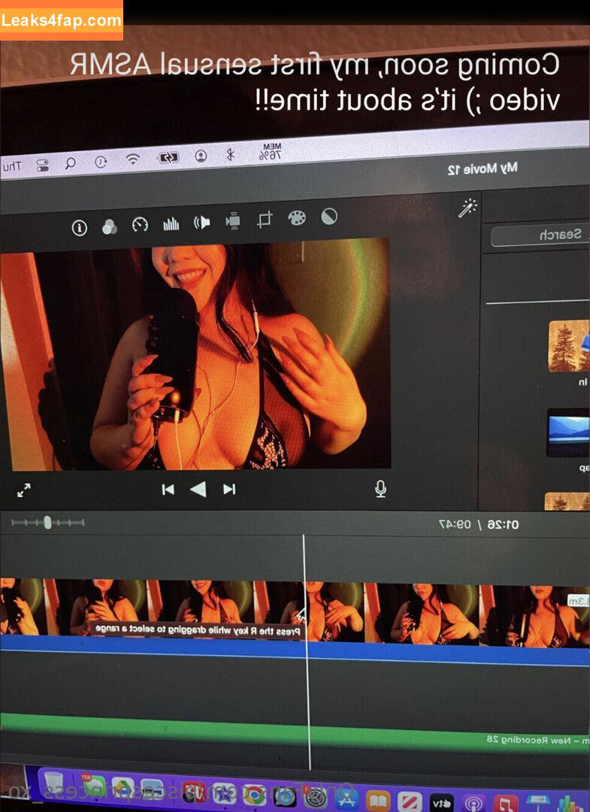Click the magic wand auto-enhance button
The width and height of the screenshot is (590, 812).
[468, 208]
